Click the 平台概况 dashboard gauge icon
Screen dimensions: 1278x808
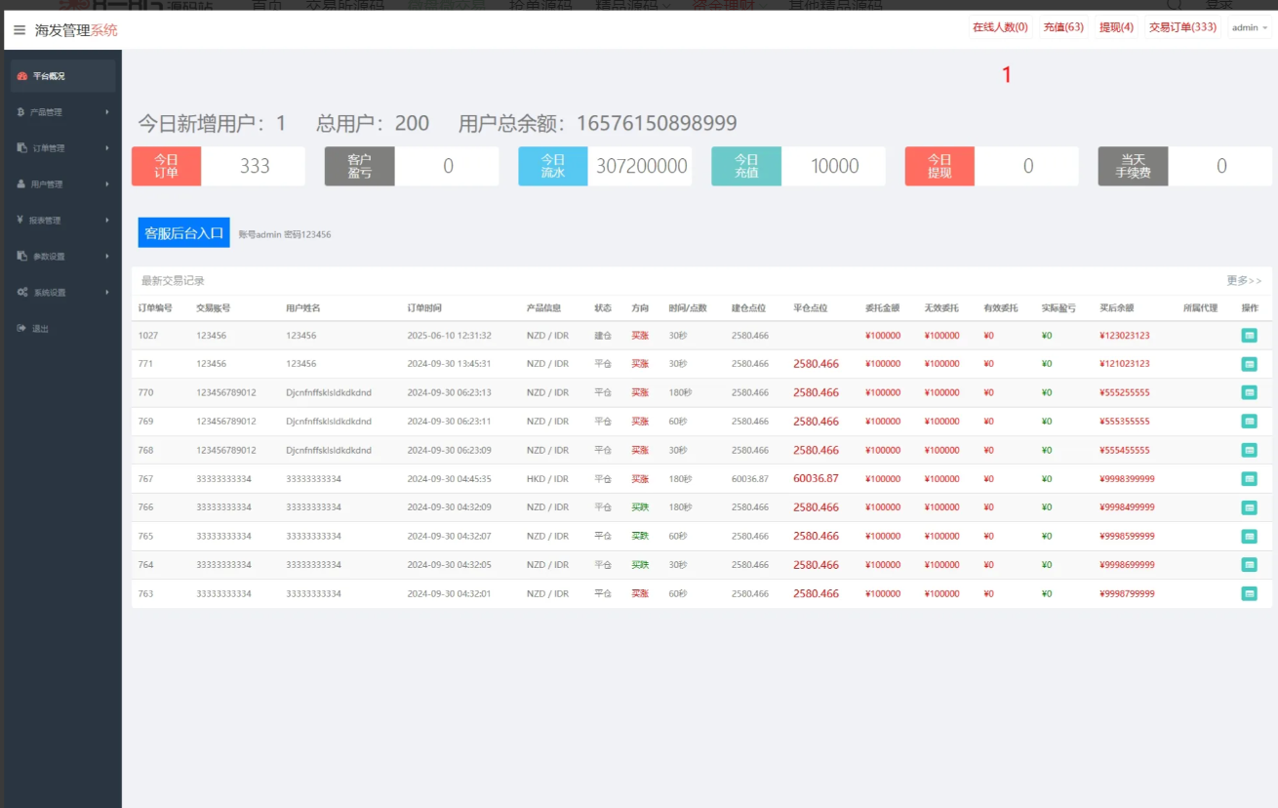click(x=22, y=76)
